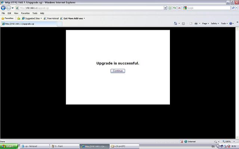Open the Edit menu

[9, 13]
